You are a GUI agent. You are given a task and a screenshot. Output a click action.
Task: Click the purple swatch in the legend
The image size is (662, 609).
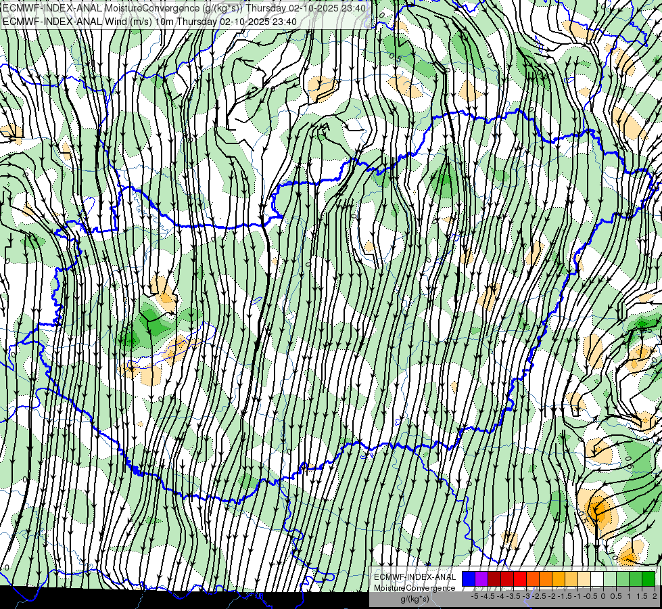click(x=481, y=579)
